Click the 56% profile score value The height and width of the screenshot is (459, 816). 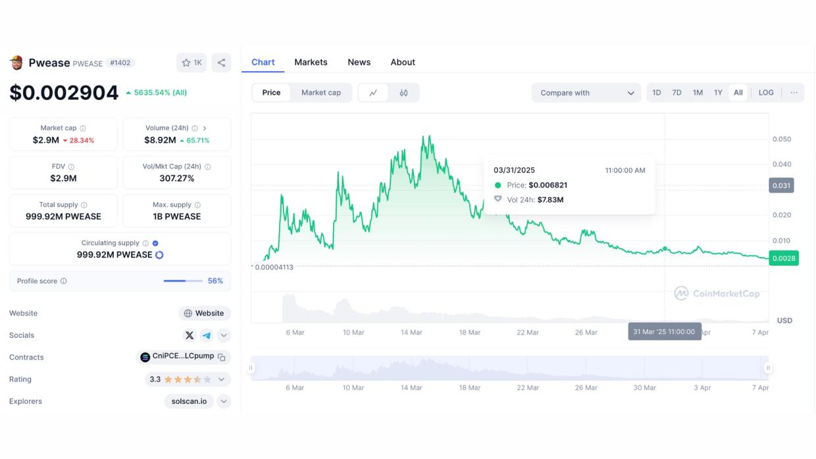pos(215,281)
